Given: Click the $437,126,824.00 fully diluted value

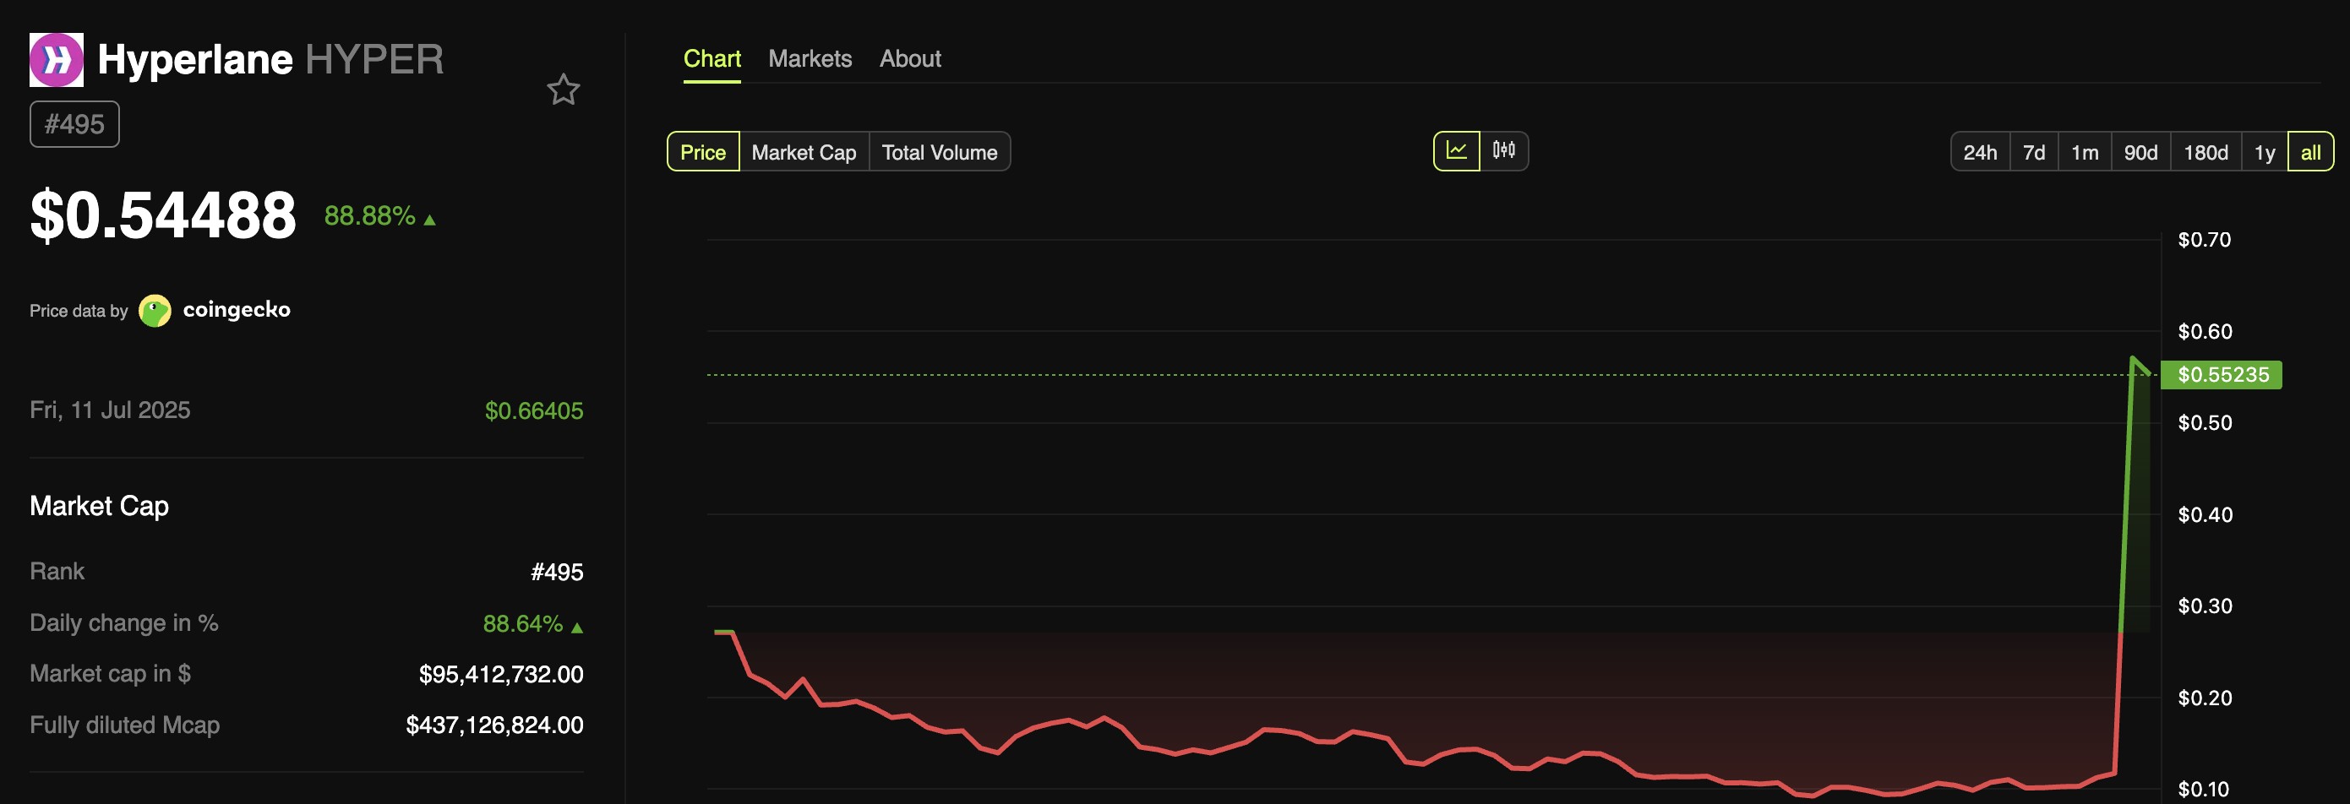Looking at the screenshot, I should (x=494, y=725).
